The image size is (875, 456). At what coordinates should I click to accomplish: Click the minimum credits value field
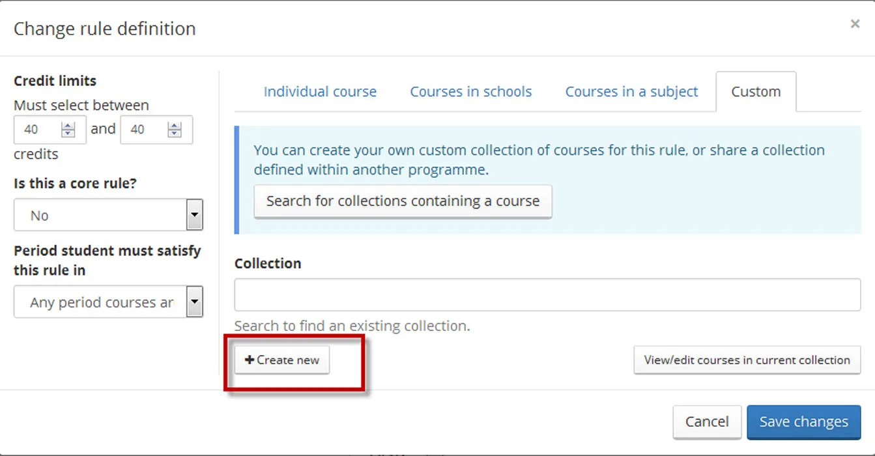pyautogui.click(x=39, y=129)
